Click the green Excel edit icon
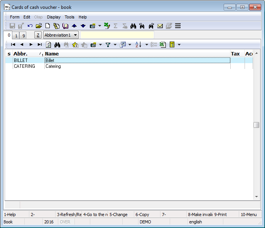The height and width of the screenshot is (228, 265). [107, 26]
